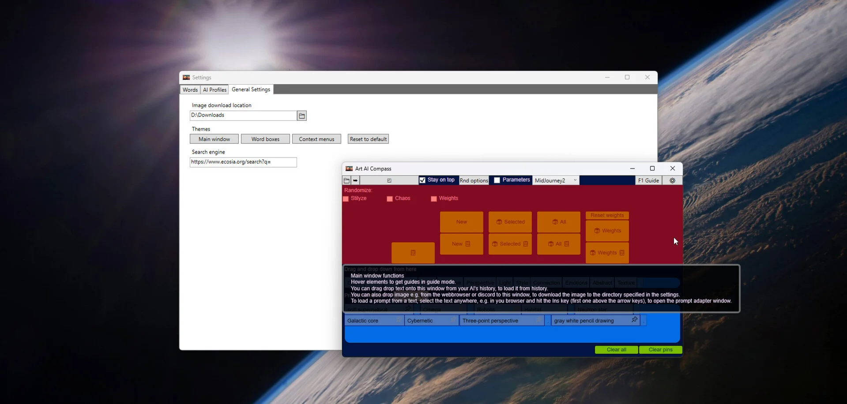This screenshot has height=404, width=847.
Task: Maximize the Settings window
Action: pyautogui.click(x=627, y=77)
